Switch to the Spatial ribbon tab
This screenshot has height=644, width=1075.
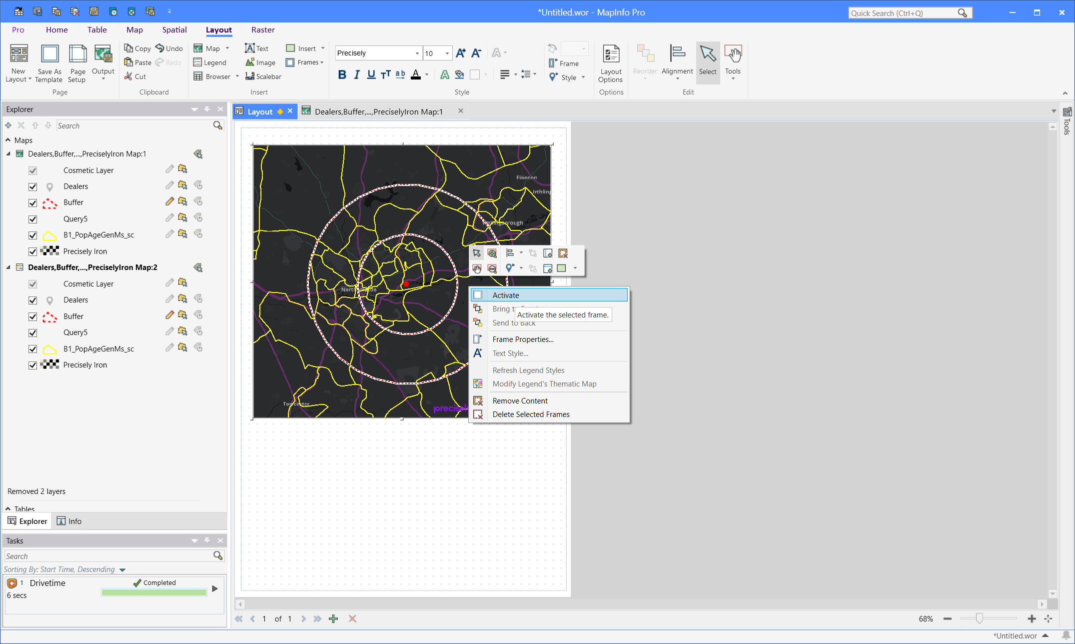174,30
